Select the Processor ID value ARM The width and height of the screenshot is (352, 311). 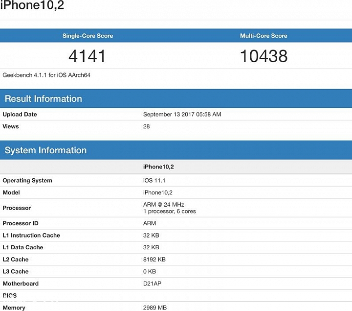[x=150, y=223]
